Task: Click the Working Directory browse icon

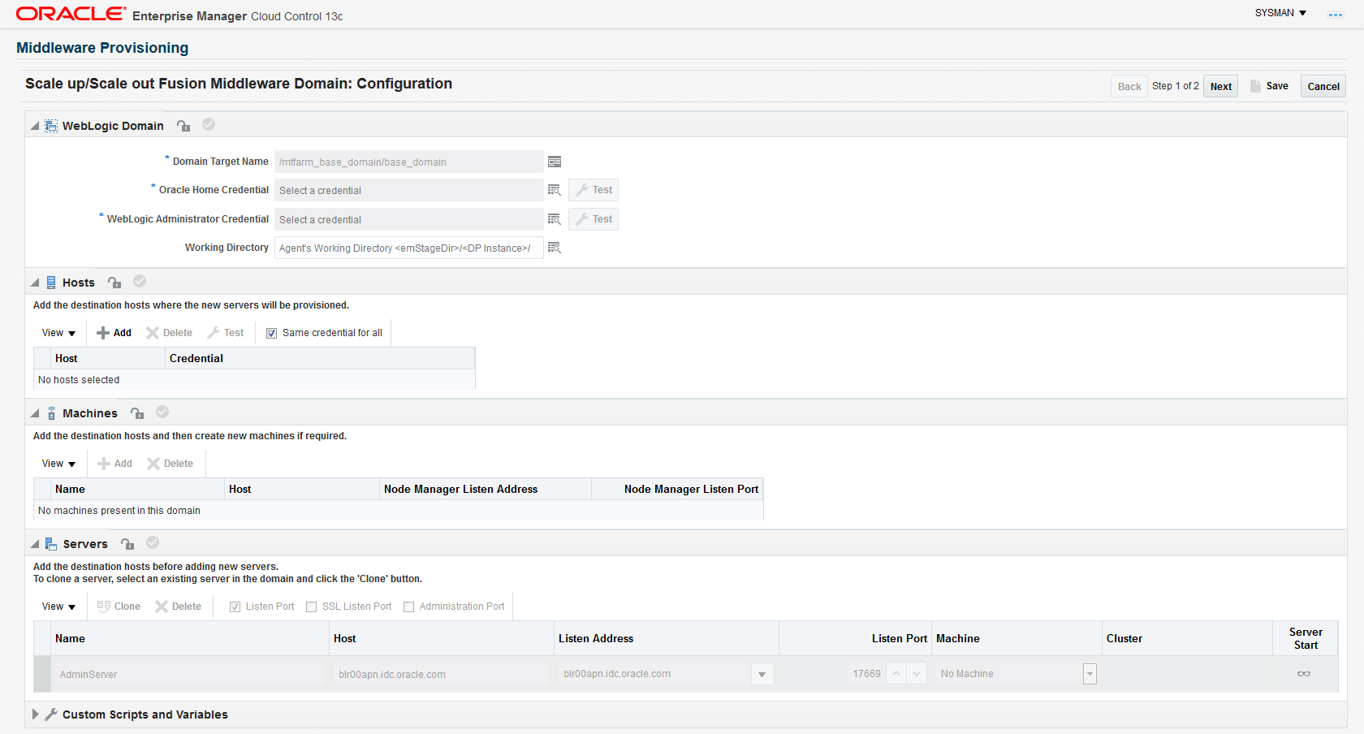Action: point(555,248)
